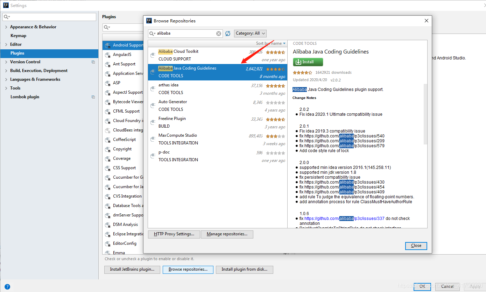Image resolution: width=486 pixels, height=292 pixels.
Task: Focus the alibaba search field
Action: pos(186,34)
